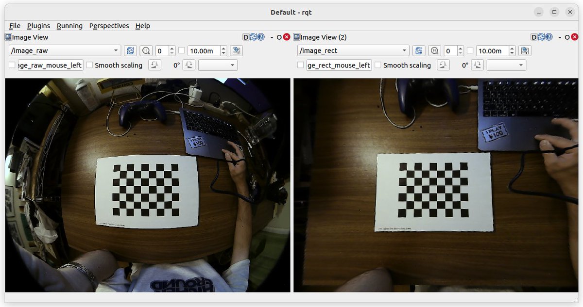This screenshot has width=583, height=307.
Task: Open the /image_raw topic dropdown
Action: pyautogui.click(x=65, y=50)
